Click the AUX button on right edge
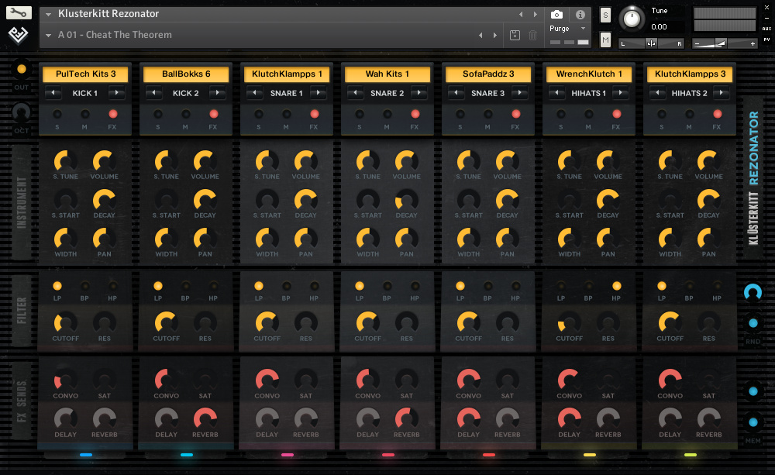The image size is (775, 475). pyautogui.click(x=766, y=29)
